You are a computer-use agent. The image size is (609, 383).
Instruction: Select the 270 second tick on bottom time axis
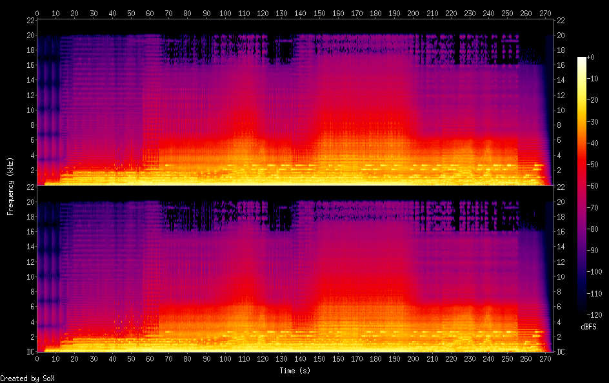point(545,359)
